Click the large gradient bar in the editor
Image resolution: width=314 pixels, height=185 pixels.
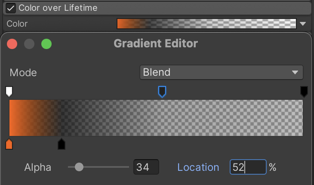(x=156, y=118)
